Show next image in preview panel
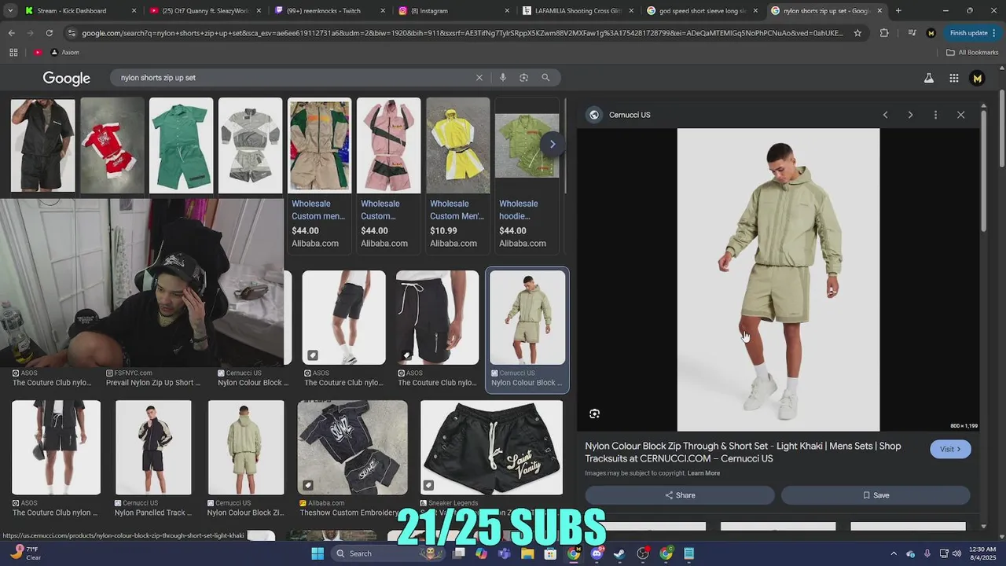This screenshot has width=1006, height=566. [x=910, y=115]
